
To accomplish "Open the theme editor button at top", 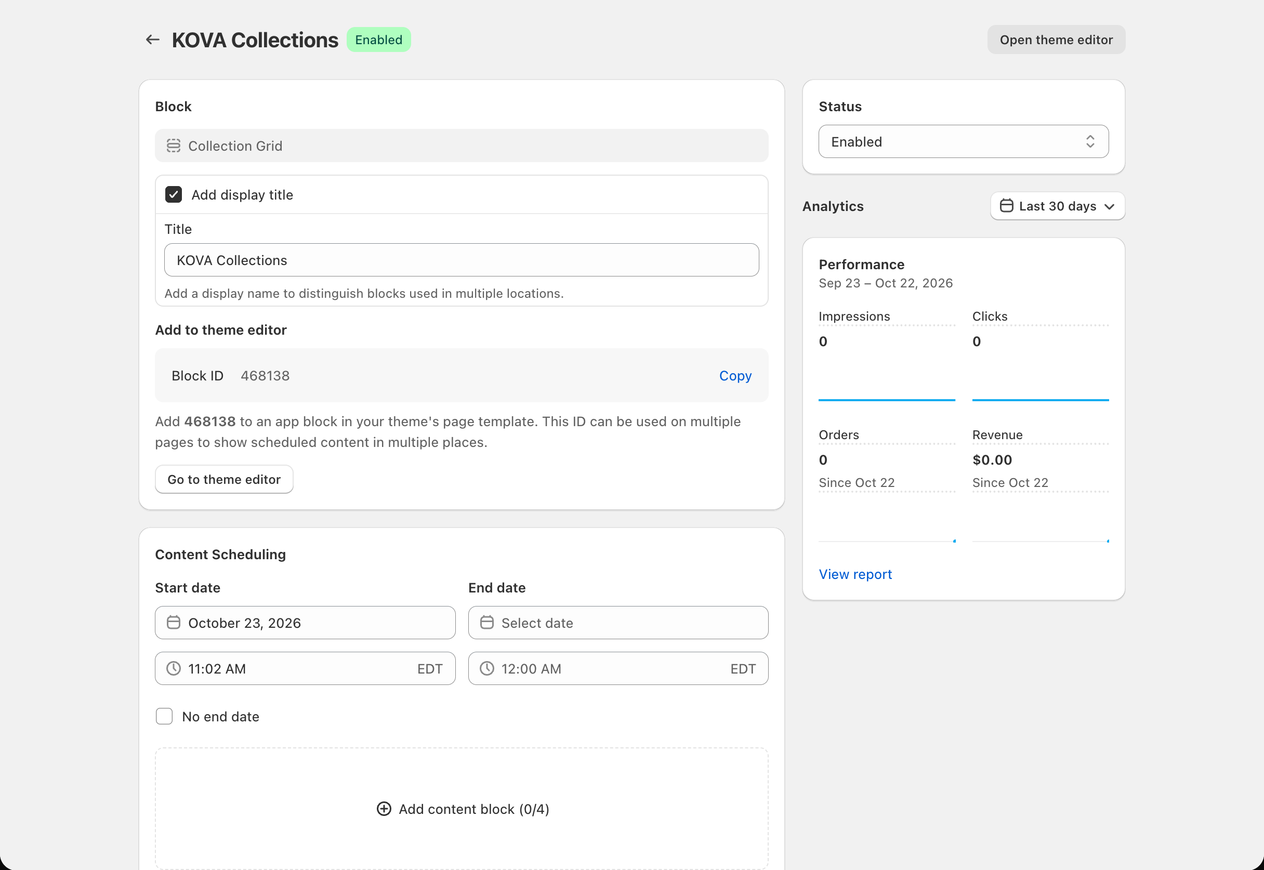I will [1056, 40].
